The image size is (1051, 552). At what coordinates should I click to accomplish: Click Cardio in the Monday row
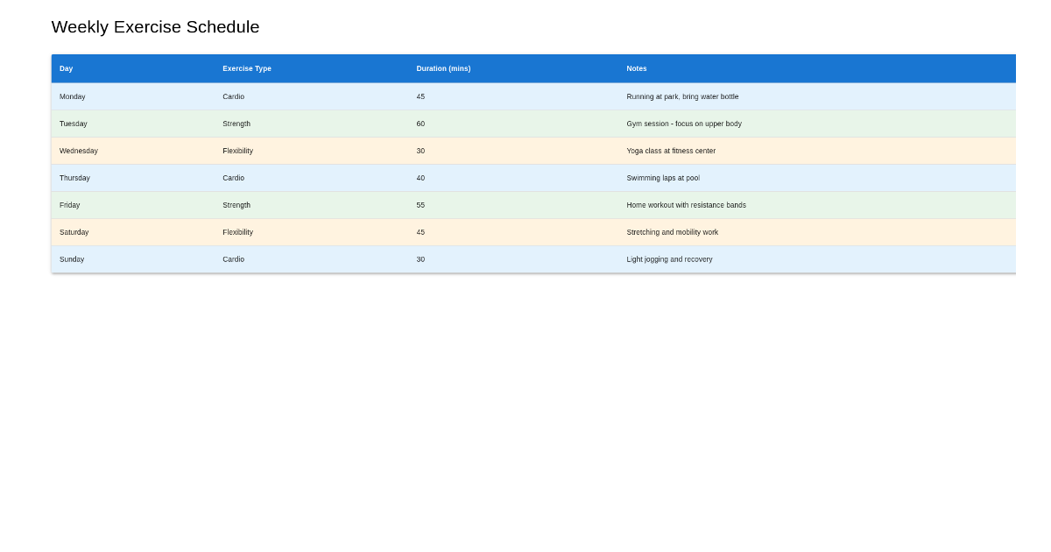(x=234, y=96)
